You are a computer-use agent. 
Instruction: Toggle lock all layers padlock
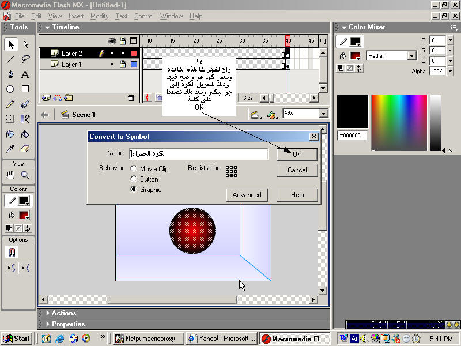(x=123, y=41)
